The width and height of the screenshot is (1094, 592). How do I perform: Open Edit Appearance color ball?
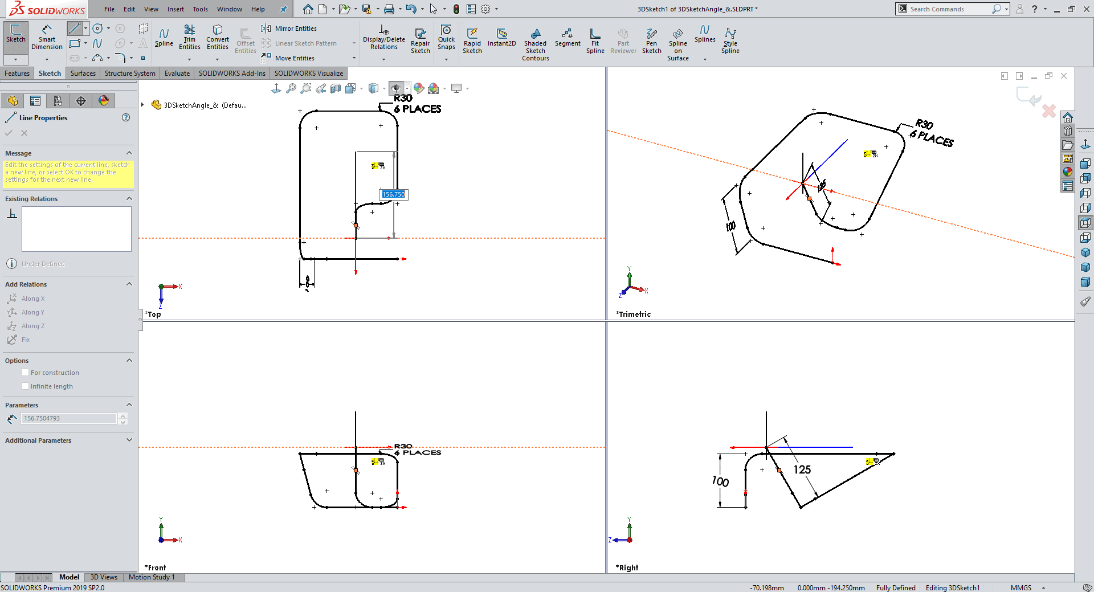pyautogui.click(x=419, y=88)
